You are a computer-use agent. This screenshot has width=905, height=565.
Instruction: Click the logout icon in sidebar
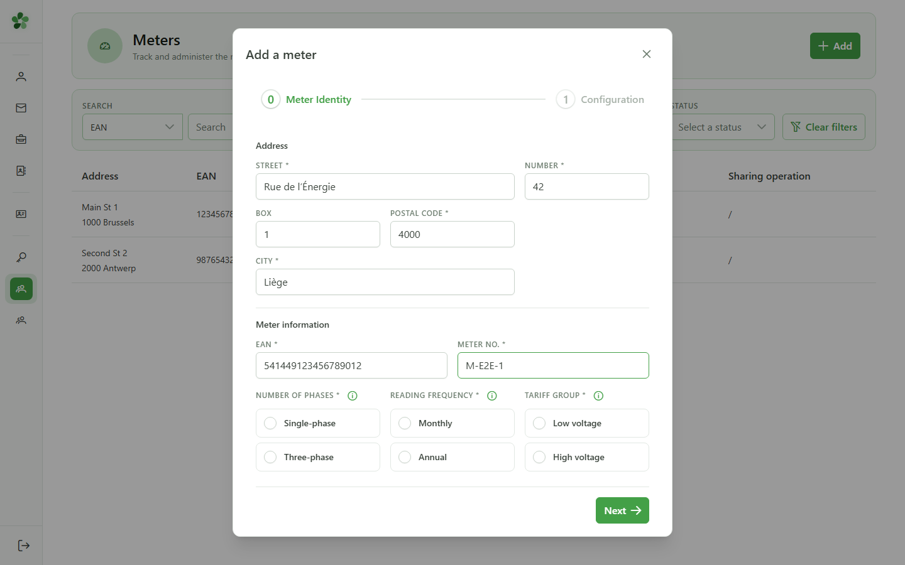click(x=24, y=546)
